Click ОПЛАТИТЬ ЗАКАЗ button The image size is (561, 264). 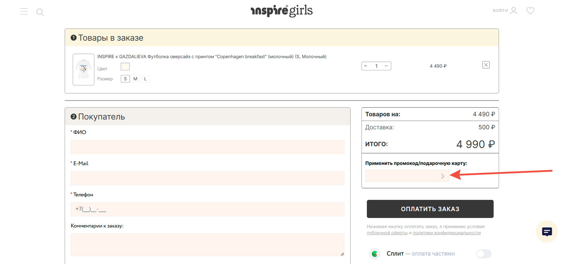[x=430, y=209]
